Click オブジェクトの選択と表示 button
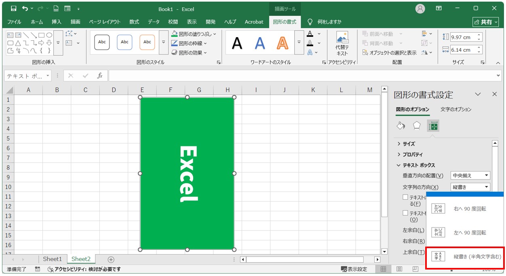The height and width of the screenshot is (276, 506). (x=389, y=52)
